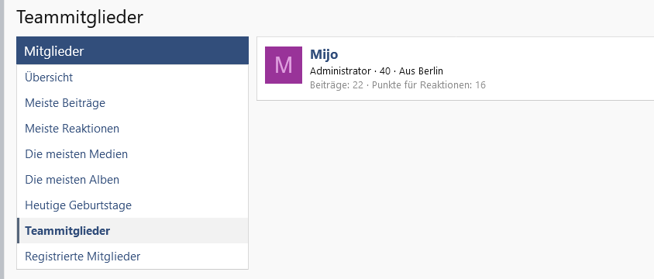Click the Teammitglieder page heading

pyautogui.click(x=80, y=18)
